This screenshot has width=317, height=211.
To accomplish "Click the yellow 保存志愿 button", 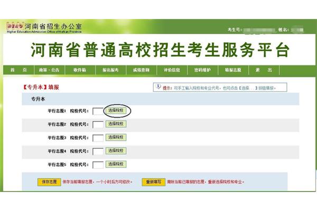I will coord(49,182).
